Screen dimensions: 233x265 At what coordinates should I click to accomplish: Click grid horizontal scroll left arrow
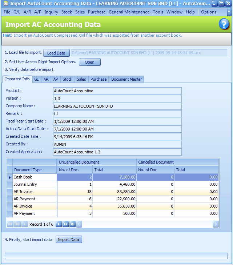[79, 224]
